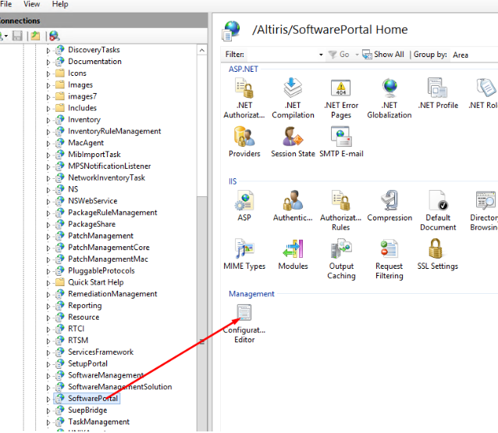Open the Help menu

[59, 5]
